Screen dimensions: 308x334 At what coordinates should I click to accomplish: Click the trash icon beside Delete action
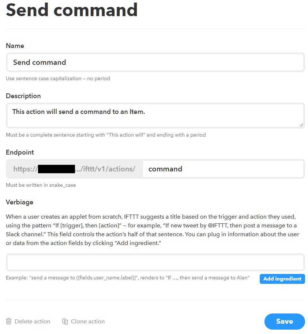[x=9, y=321]
